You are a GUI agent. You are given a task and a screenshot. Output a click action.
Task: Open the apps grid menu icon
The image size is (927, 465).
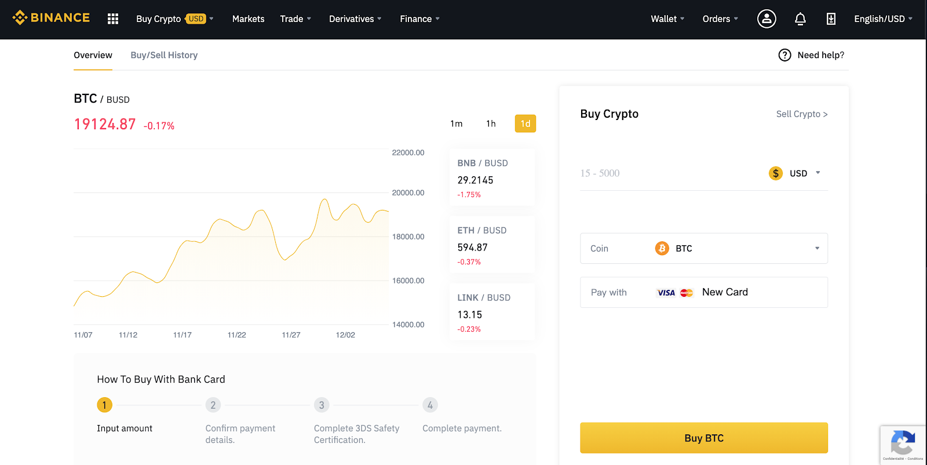point(113,19)
